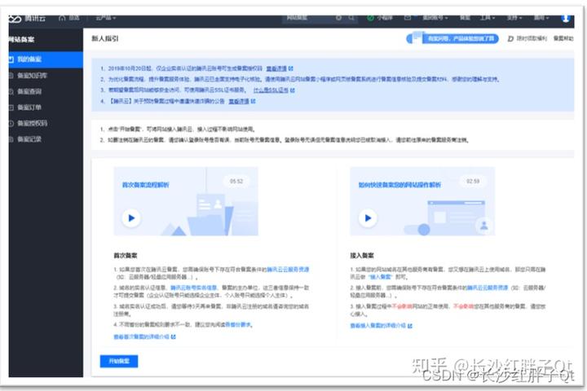Open the "接入备案" quoted link
587x391 pixels.
(380, 277)
